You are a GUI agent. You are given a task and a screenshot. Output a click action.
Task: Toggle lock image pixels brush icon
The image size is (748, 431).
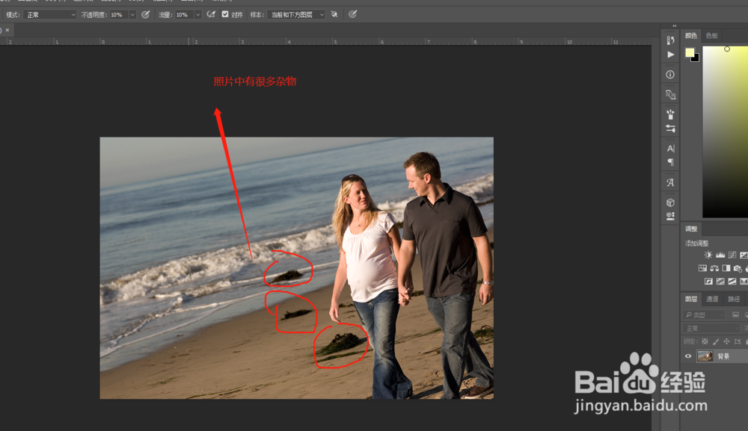coord(716,341)
